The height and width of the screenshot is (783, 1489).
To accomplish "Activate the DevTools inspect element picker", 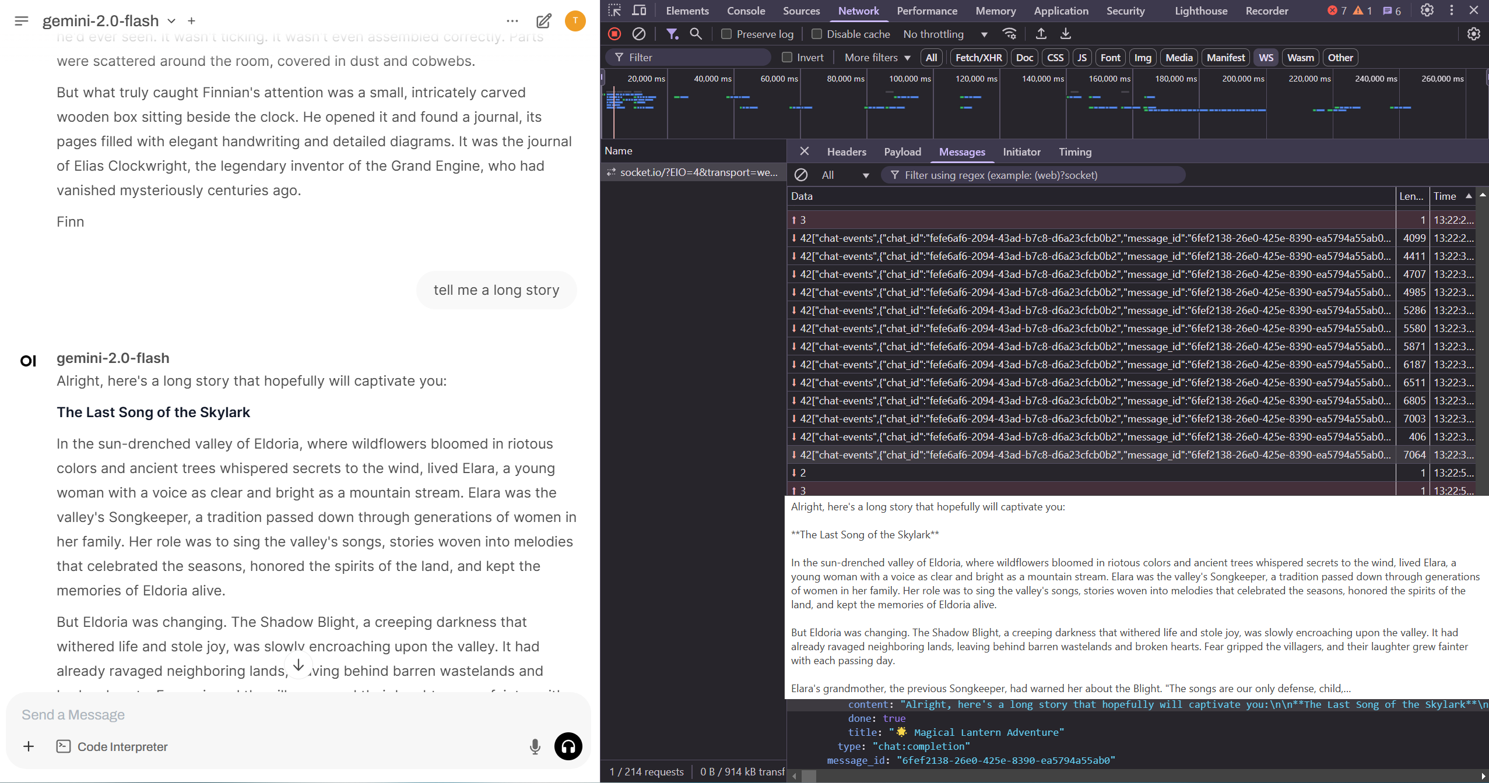I will [614, 10].
